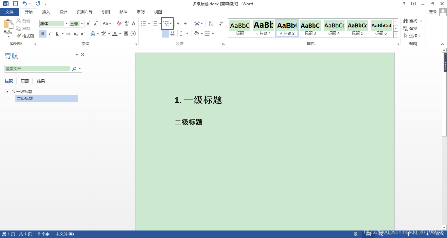Center align the paragraph

pos(151,34)
